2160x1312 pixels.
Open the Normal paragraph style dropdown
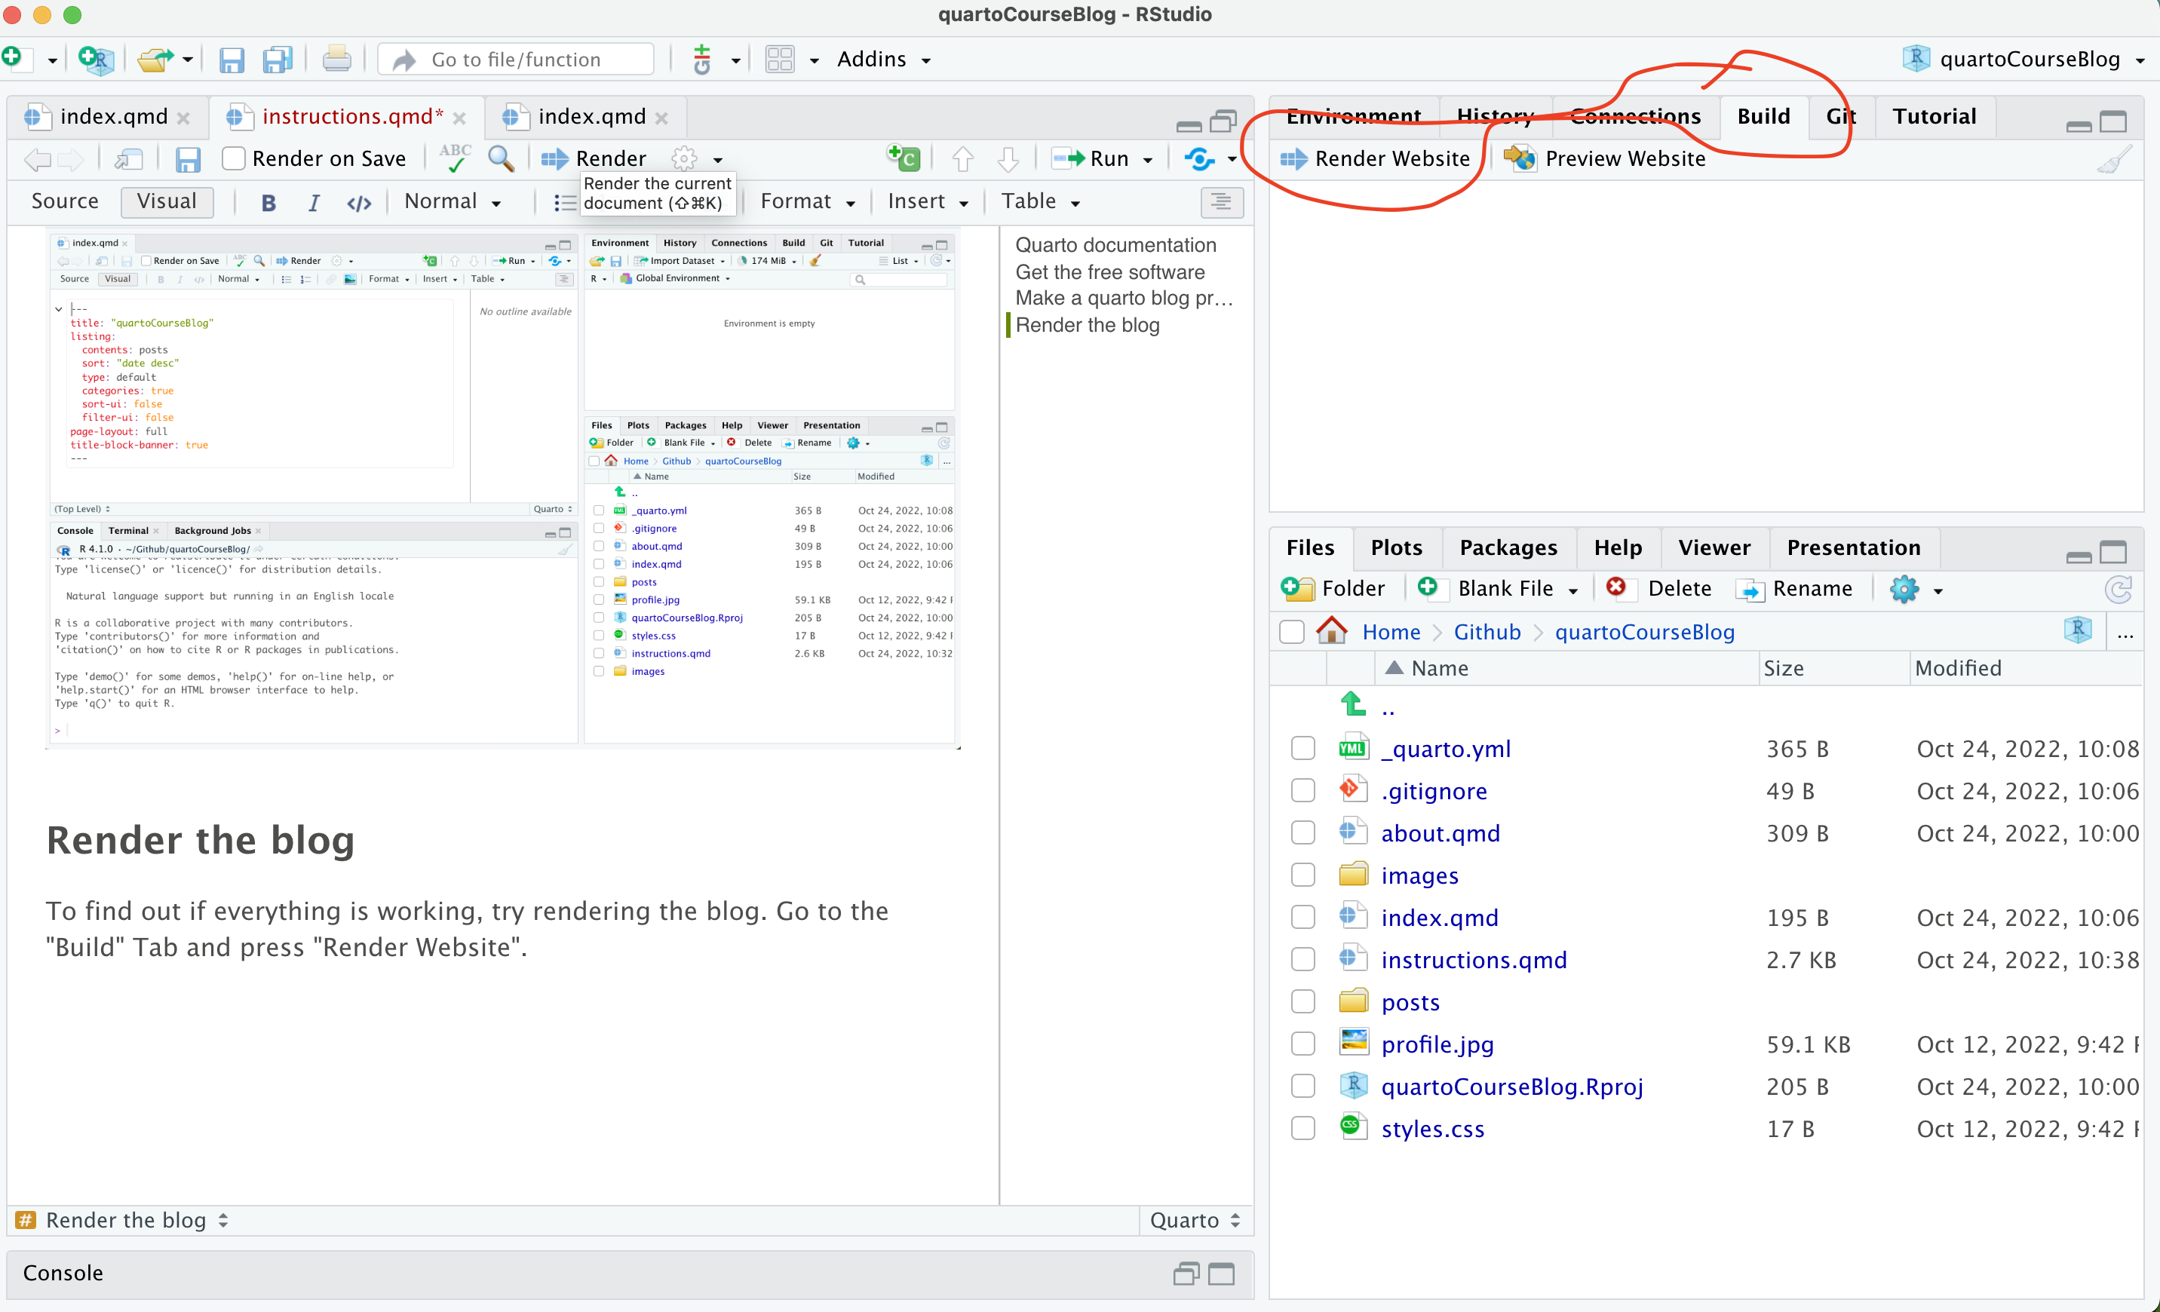pos(453,201)
